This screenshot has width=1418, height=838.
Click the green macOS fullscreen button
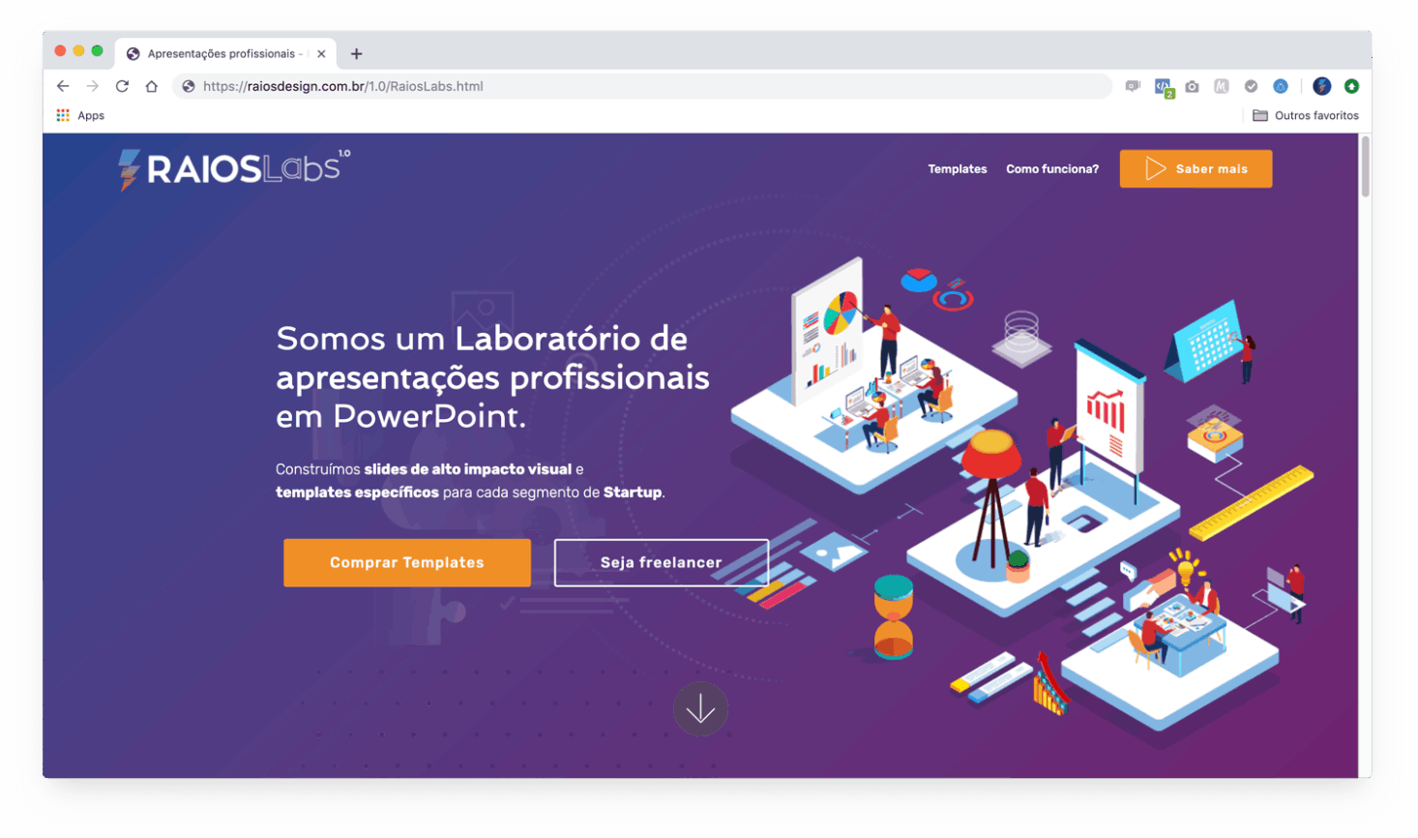[x=97, y=51]
